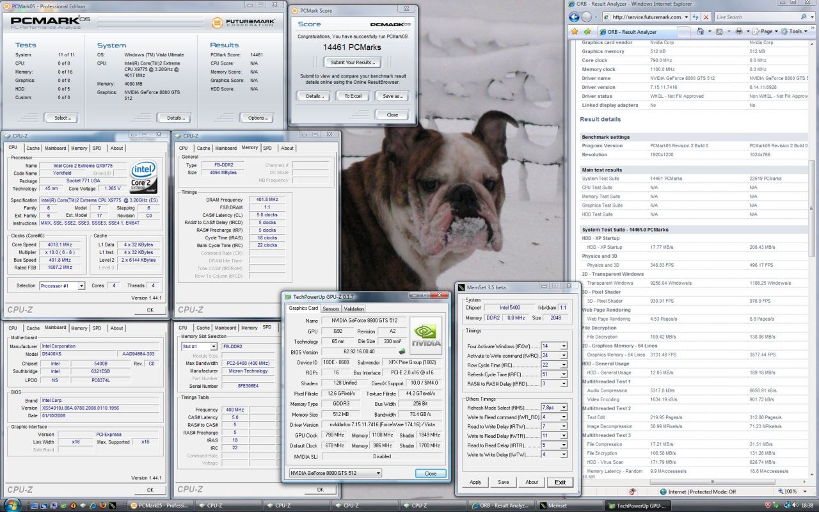Click the Save as... button in PCMark Score
This screenshot has height=512, width=819.
click(x=392, y=96)
